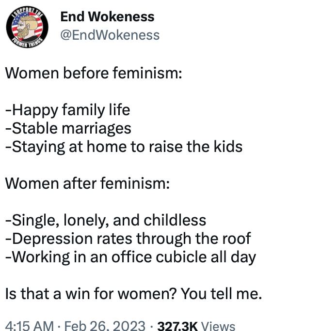Open the @EndWokeness handle link

point(110,35)
